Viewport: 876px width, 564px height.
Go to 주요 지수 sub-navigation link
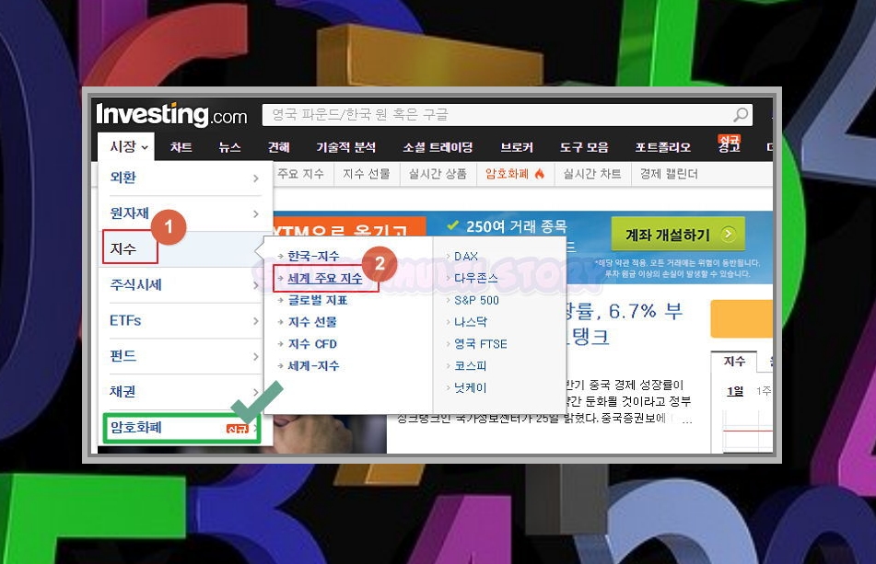point(300,174)
